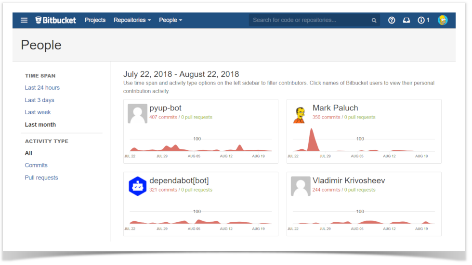Open pyup-bot's contribution page
The image size is (472, 265).
[x=165, y=108]
